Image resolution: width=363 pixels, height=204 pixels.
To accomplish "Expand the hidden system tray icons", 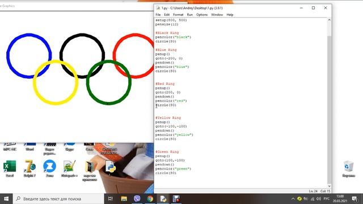I will pyautogui.click(x=293, y=199).
